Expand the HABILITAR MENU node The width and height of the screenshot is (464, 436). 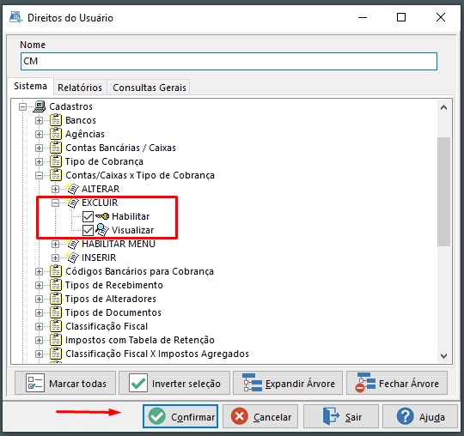[x=55, y=244]
